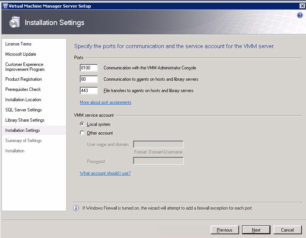
Task: Go to Product Registration step
Action: point(23,79)
